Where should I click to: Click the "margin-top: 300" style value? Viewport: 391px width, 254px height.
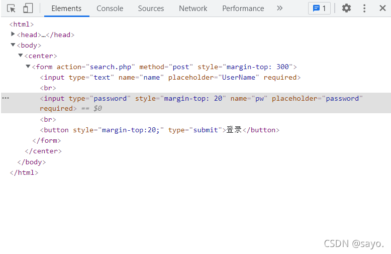258,67
